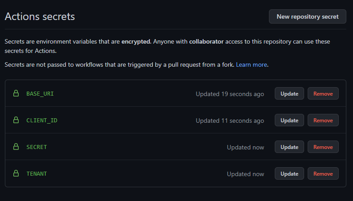353x201 pixels.
Task: Update the BASE_URI secret
Action: [x=289, y=93]
